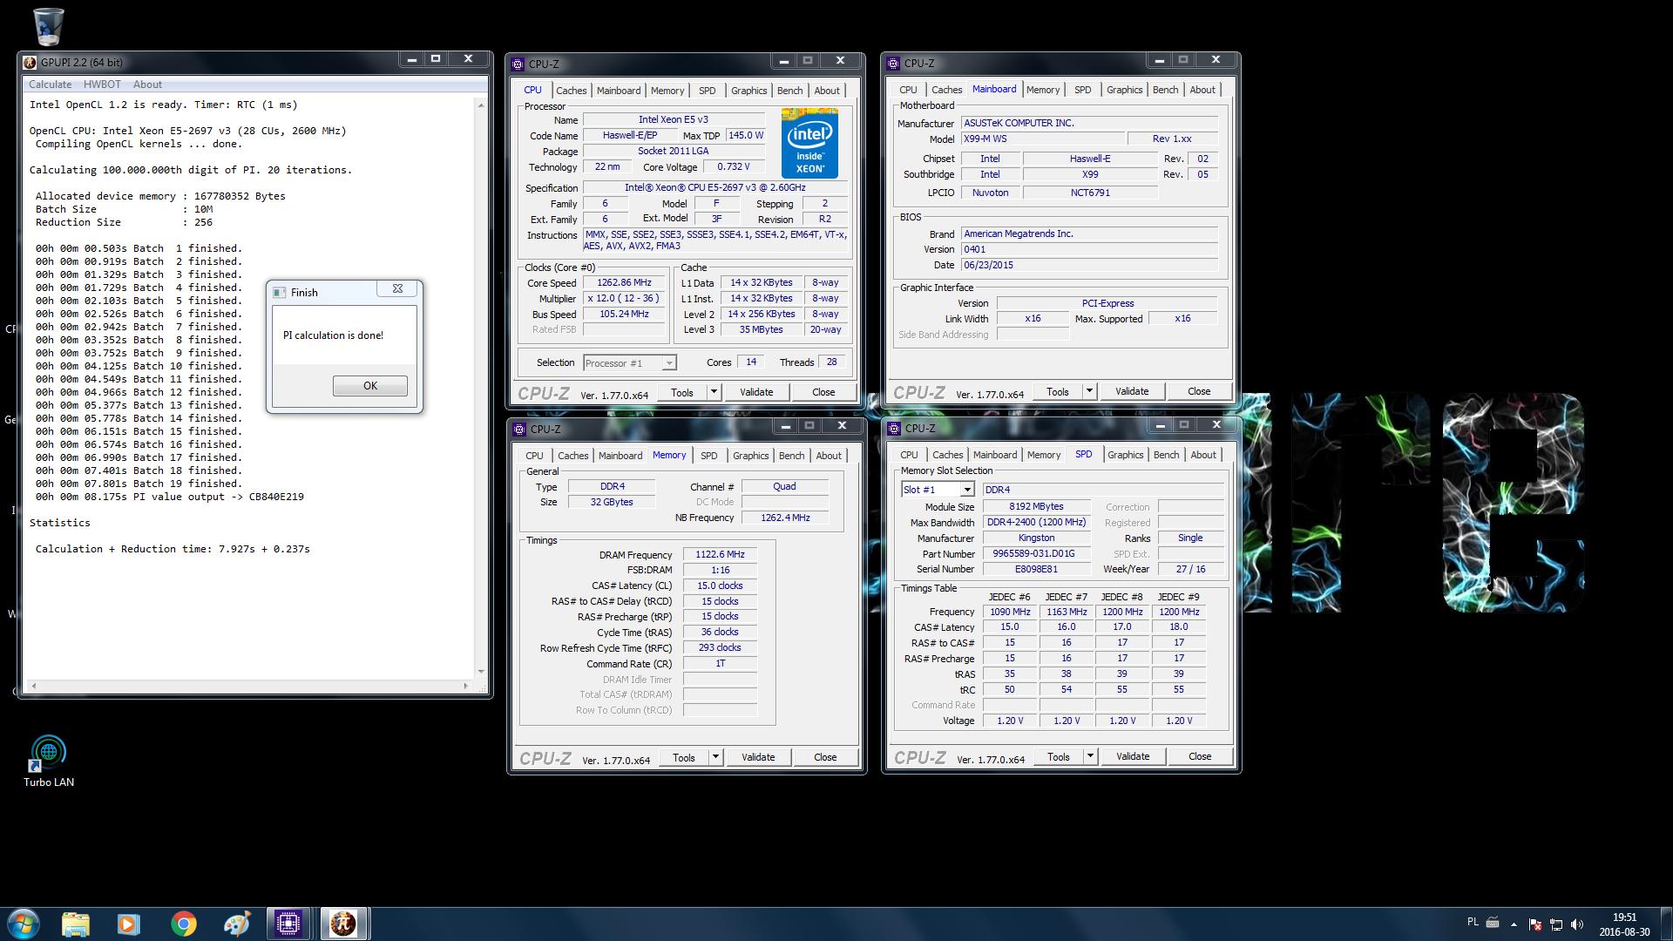Click the GPUPI window title icon
Screen dimensions: 1673x941
[30, 62]
